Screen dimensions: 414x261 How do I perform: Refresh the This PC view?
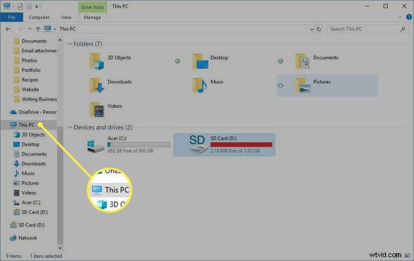click(318, 29)
